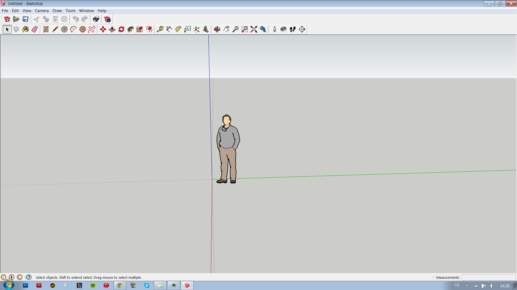The height and width of the screenshot is (290, 517).
Task: Select the Protractor tool
Action: (178, 29)
